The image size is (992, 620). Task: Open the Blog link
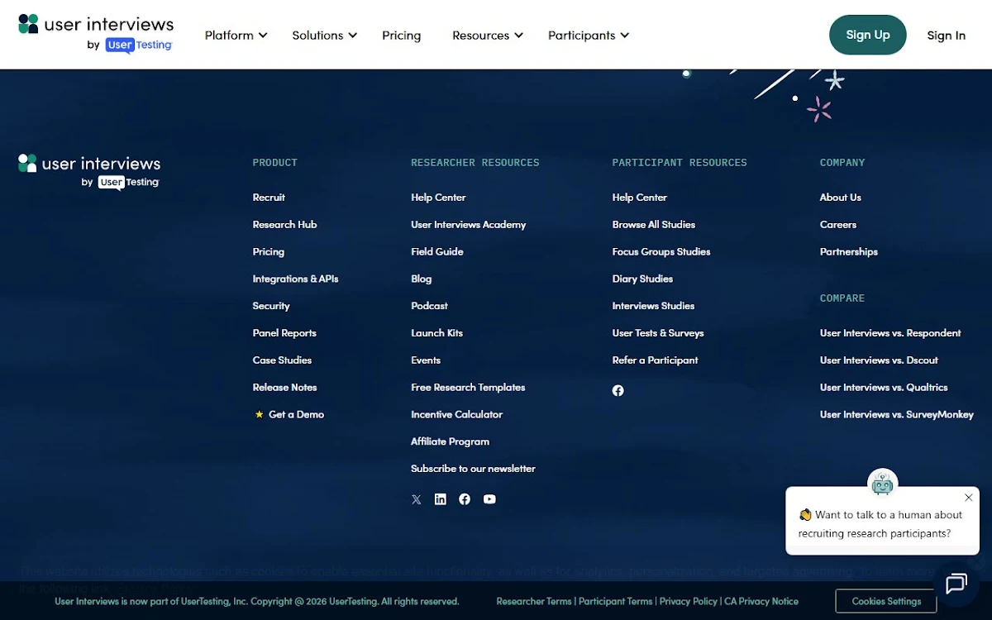click(x=422, y=279)
